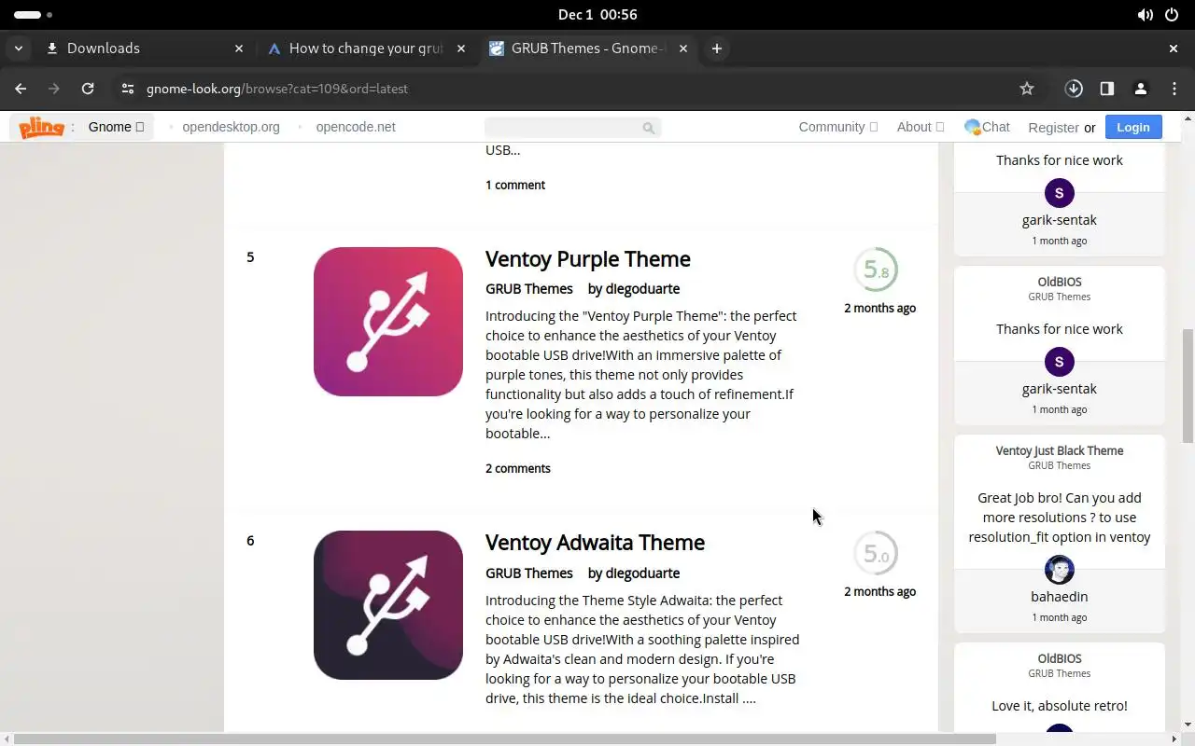Click the browser back arrow

point(21,89)
